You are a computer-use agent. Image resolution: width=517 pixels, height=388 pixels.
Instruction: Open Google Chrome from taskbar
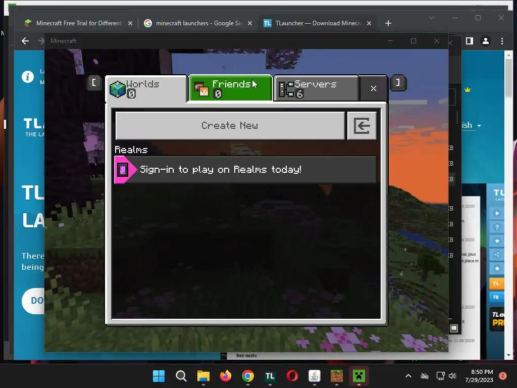coord(247,376)
